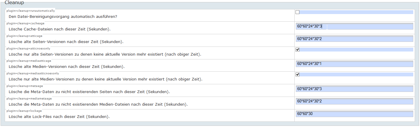Viewport: 420px width, 127px height.
Task: Click the Cleanup section heading
Action: click(14, 3)
